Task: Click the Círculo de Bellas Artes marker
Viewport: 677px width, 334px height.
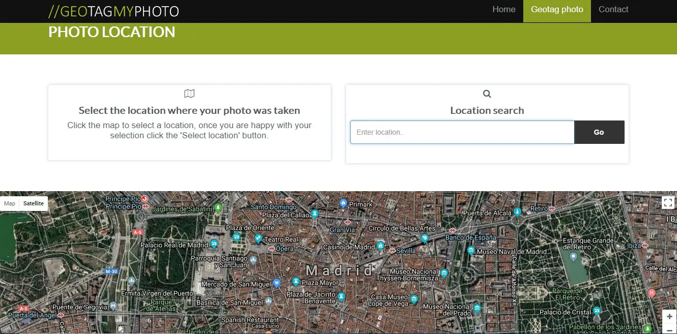Action: coord(425,238)
